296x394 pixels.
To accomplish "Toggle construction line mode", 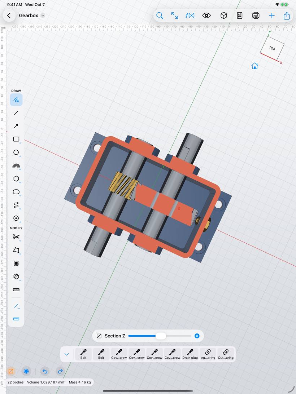I will click(x=17, y=306).
